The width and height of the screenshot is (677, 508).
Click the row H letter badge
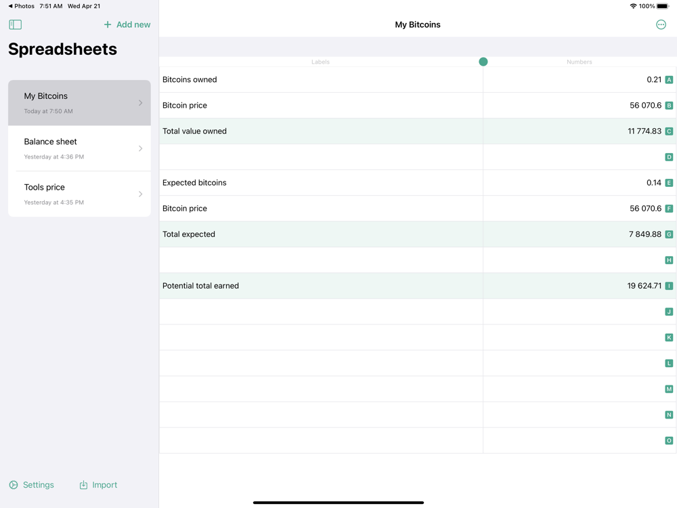pos(669,260)
